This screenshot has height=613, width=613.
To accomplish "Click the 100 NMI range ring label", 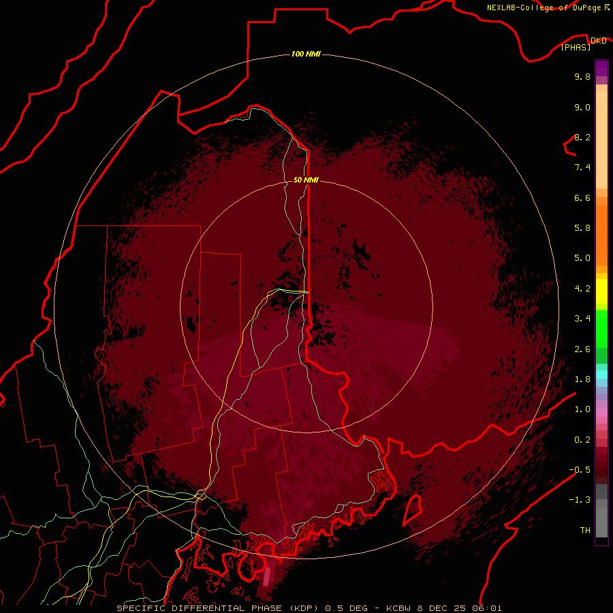I will point(306,54).
